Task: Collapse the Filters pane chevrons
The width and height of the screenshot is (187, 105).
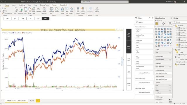Action: tap(153, 18)
